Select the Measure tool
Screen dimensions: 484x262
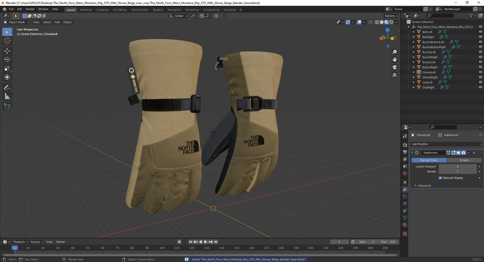tap(7, 96)
